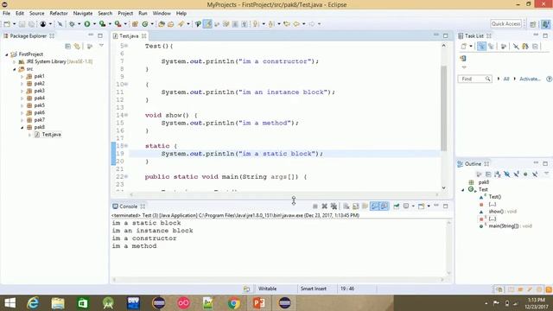
Task: Click editor vertical scrollbar thumb
Action: (x=443, y=108)
